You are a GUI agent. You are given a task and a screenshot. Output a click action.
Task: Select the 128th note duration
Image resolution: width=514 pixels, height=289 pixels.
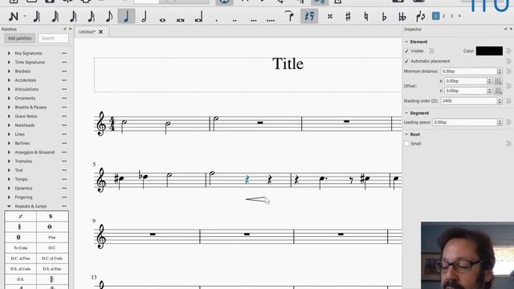tap(37, 16)
